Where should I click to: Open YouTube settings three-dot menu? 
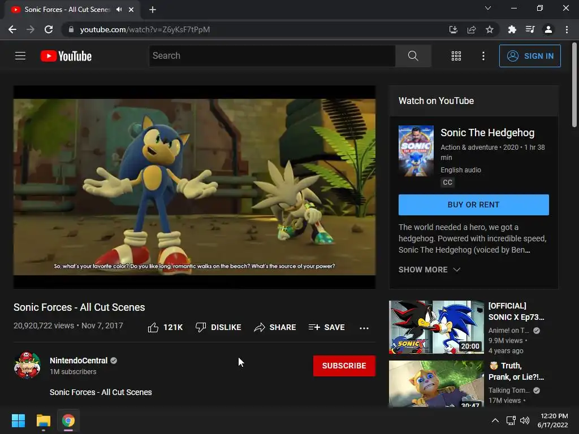pos(483,56)
